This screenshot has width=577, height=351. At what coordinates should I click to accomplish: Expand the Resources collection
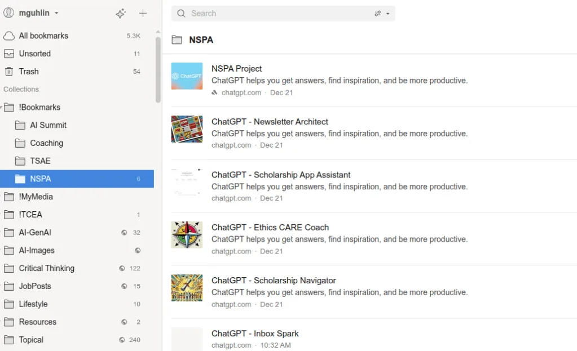[1, 322]
